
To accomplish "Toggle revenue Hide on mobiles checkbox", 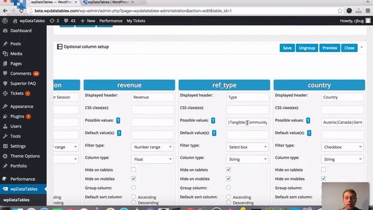I will [x=133, y=178].
